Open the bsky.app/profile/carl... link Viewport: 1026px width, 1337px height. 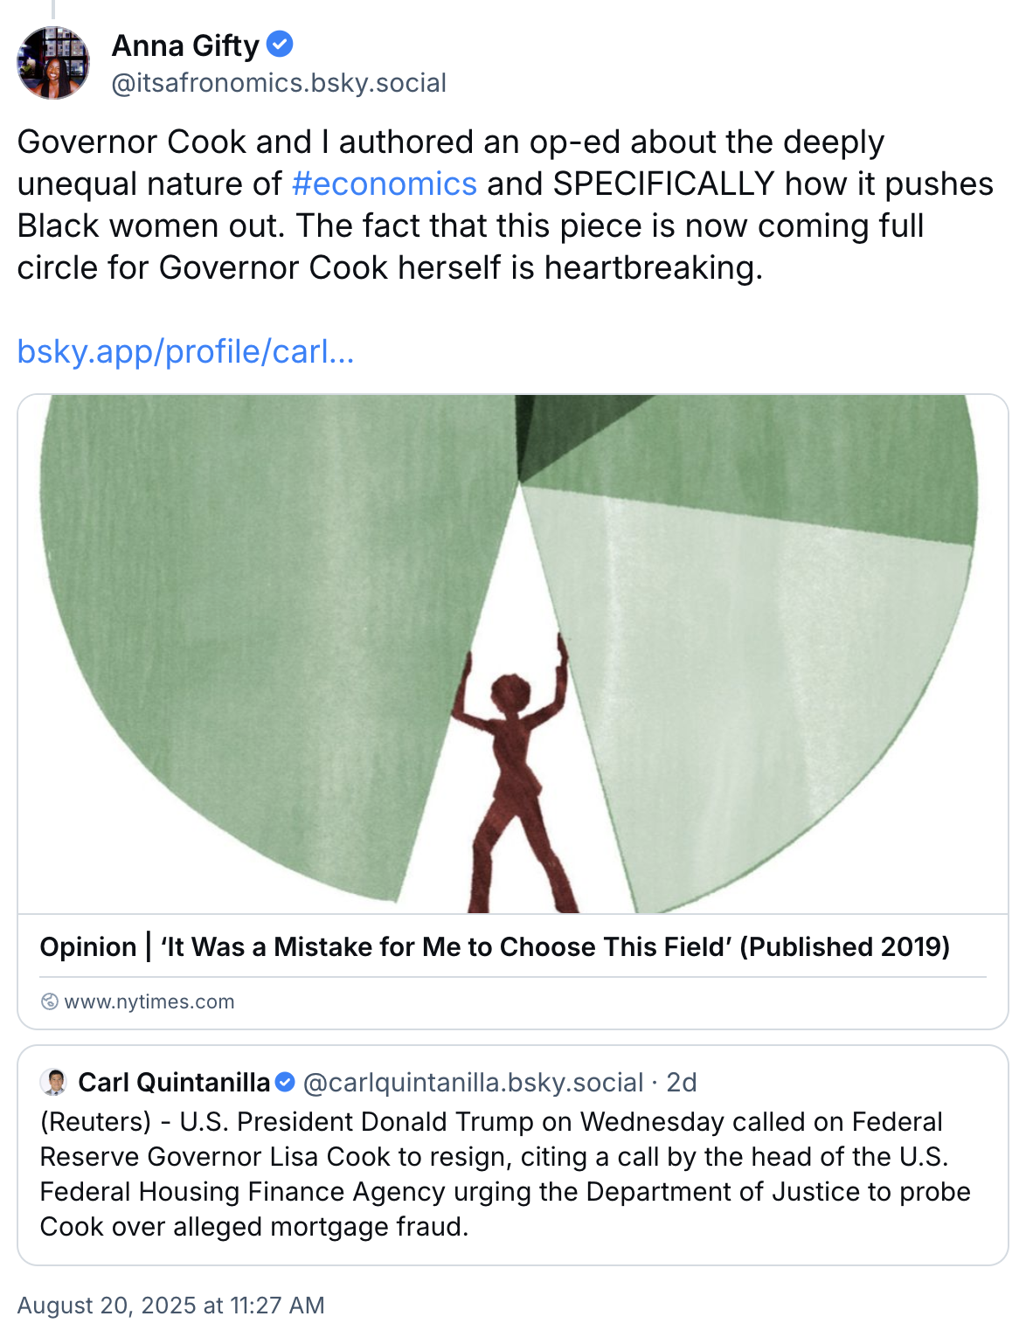click(185, 352)
